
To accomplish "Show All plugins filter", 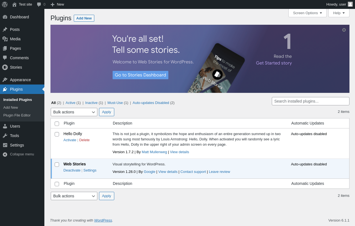I will click(x=54, y=103).
